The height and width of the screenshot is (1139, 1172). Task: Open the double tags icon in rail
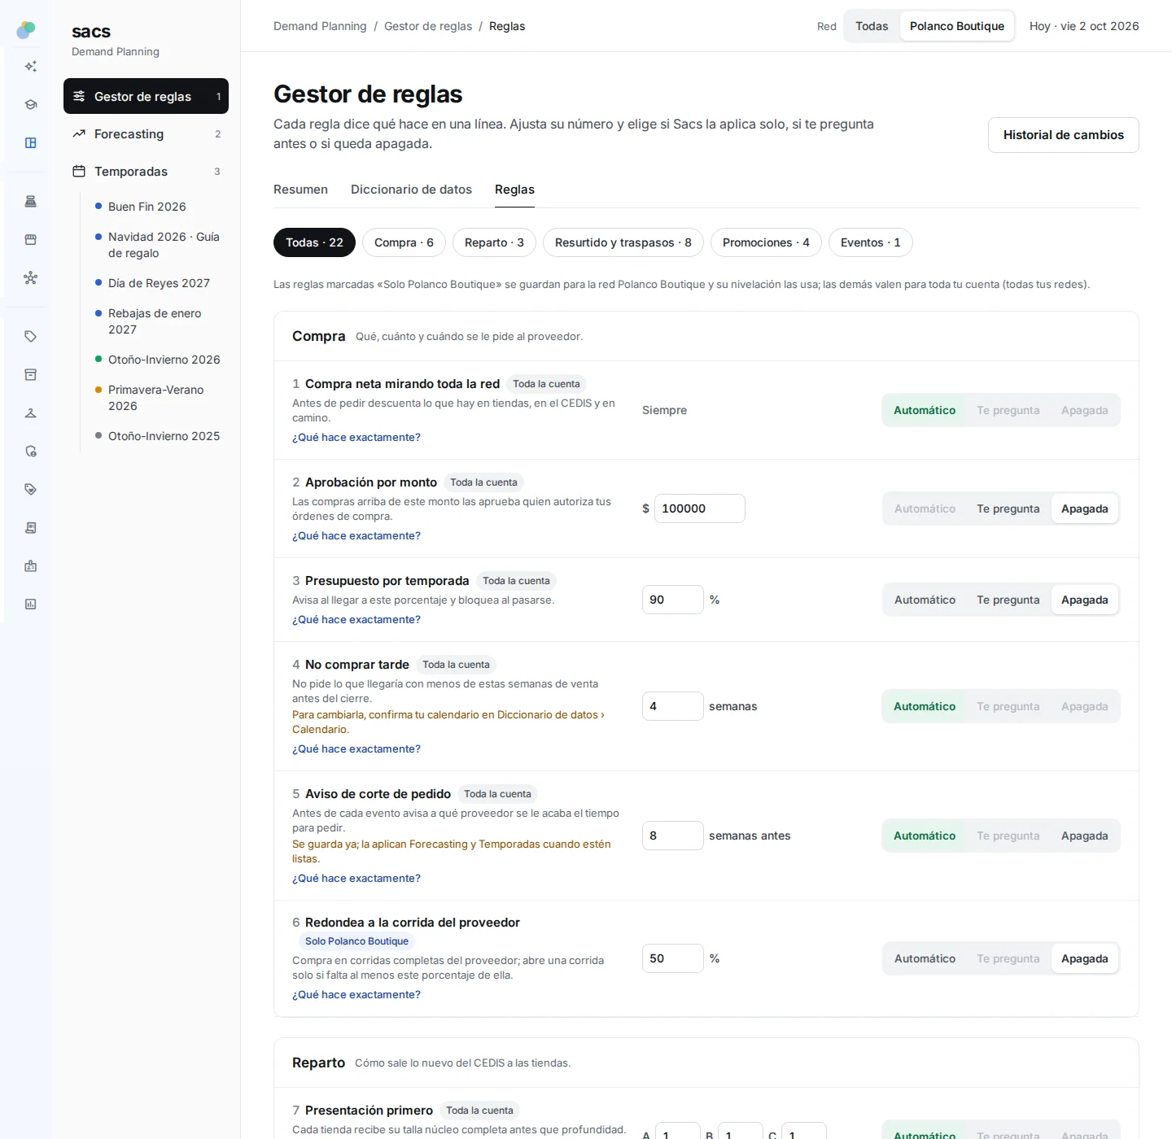point(31,490)
